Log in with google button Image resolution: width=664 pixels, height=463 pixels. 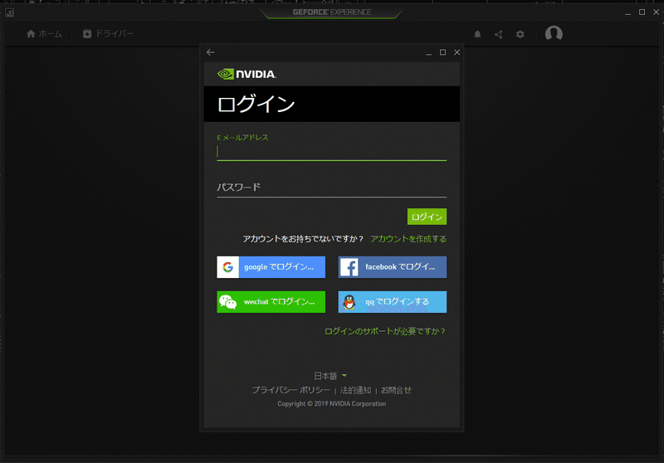pyautogui.click(x=271, y=267)
